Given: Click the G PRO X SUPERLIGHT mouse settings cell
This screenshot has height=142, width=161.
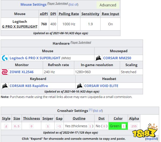Looking at the screenshot, I should click(x=20, y=24).
